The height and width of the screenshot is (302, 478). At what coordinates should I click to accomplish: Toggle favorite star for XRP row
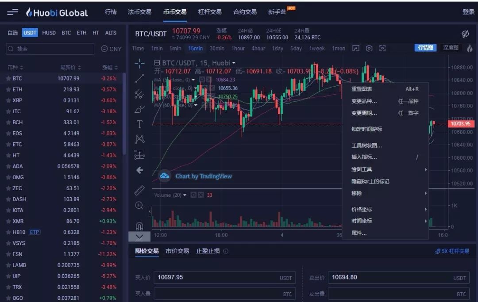pos(8,100)
